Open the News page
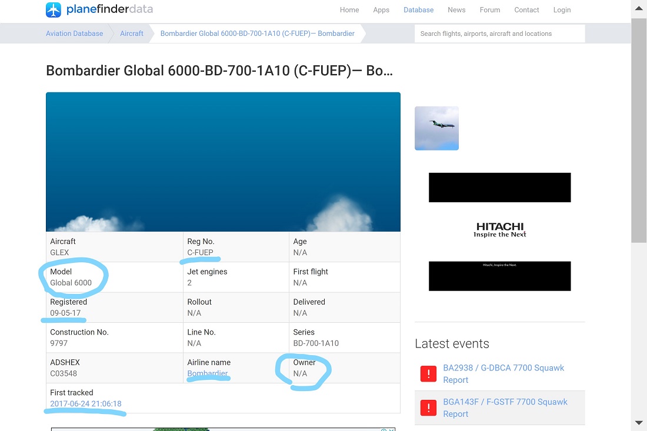The width and height of the screenshot is (647, 431). [456, 10]
